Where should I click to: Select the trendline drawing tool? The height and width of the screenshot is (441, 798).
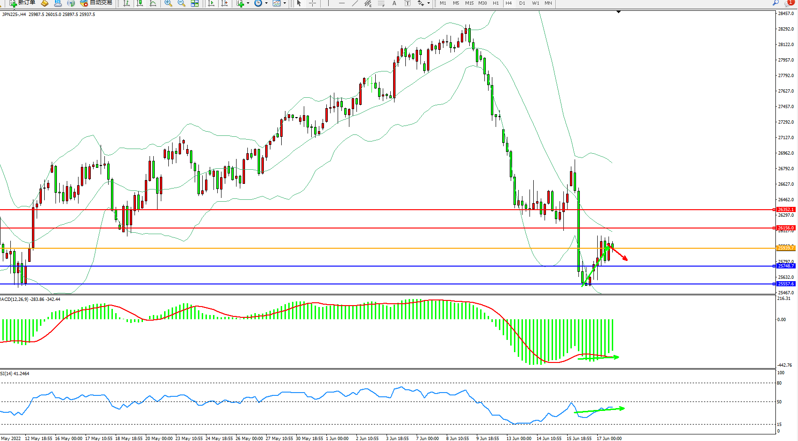[x=355, y=3]
